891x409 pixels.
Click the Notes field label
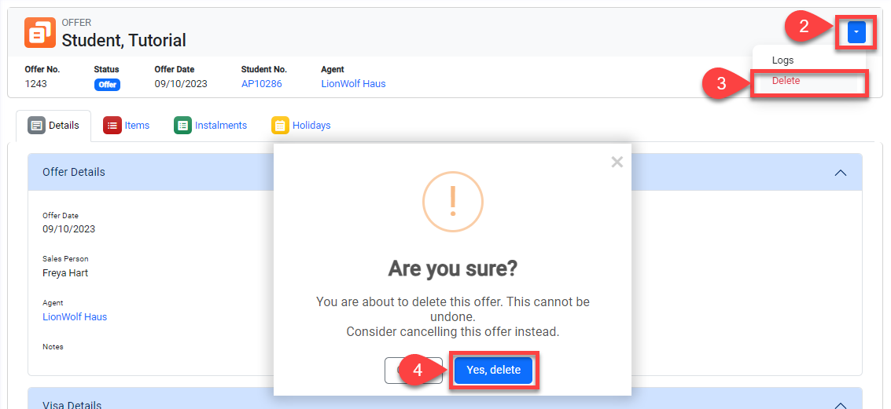tap(53, 347)
